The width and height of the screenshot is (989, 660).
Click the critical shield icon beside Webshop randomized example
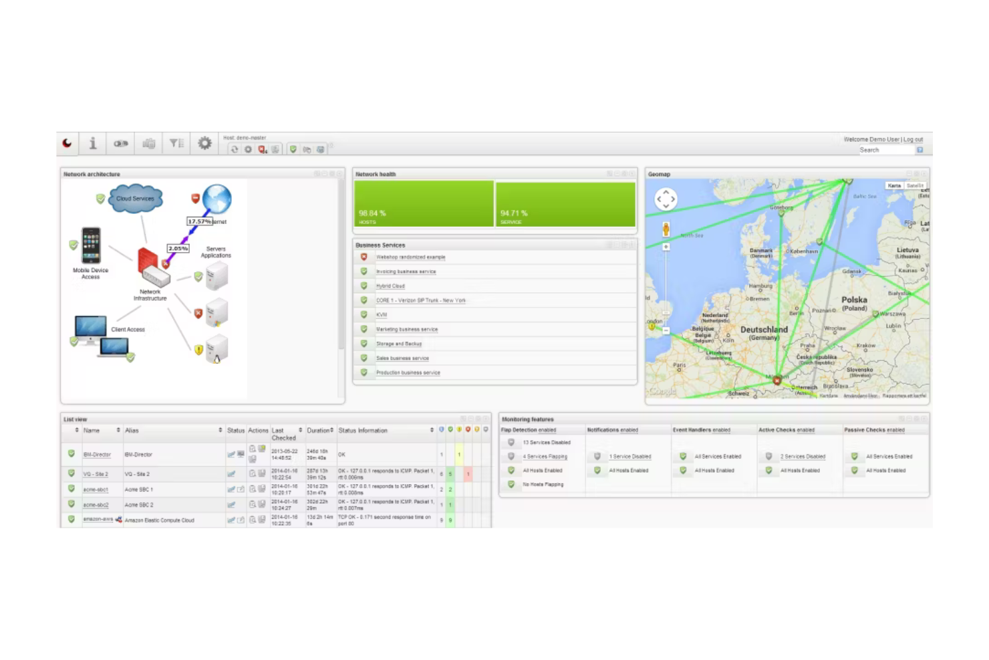click(x=364, y=257)
